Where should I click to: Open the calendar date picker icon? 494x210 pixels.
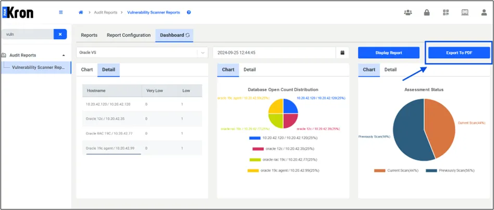343,52
